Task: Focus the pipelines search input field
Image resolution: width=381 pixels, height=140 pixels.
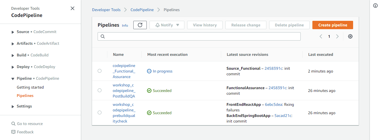Action: pyautogui.click(x=199, y=36)
